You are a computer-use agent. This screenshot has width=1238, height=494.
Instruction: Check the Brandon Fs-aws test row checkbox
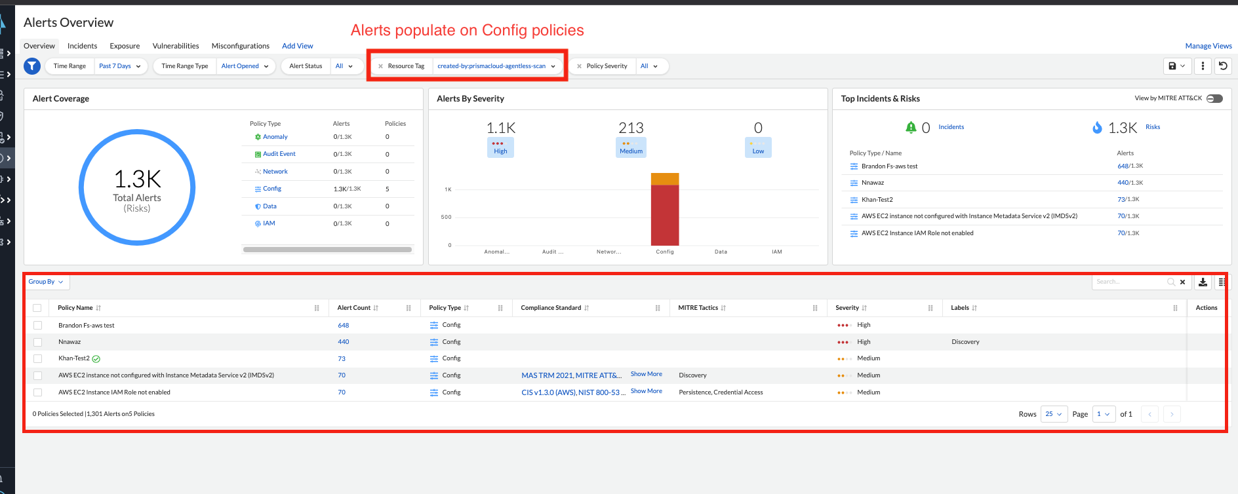pyautogui.click(x=37, y=326)
